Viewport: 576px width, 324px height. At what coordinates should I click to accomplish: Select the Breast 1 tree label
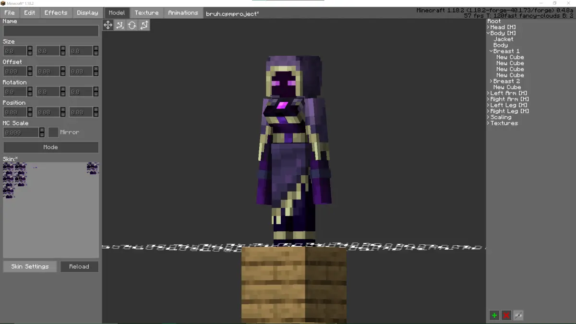506,51
